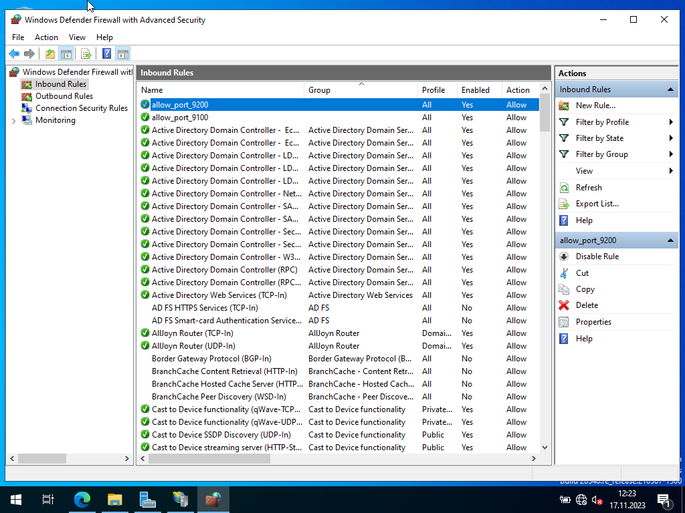Viewport: 685px width, 513px height.
Task: Click the scissors Cut icon
Action: 564,273
